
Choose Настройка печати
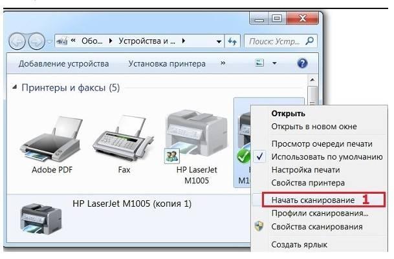click(305, 170)
